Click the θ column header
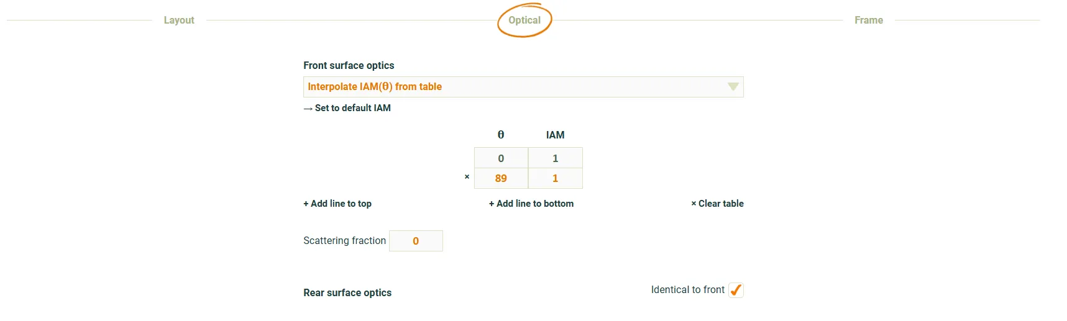Screen dimensions: 1067x321 click(x=501, y=135)
